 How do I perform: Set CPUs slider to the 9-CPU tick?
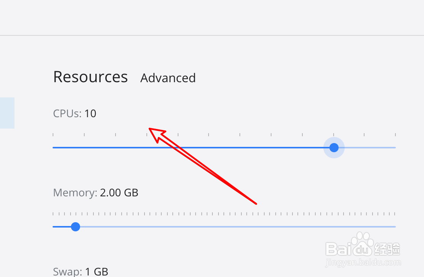click(x=303, y=147)
